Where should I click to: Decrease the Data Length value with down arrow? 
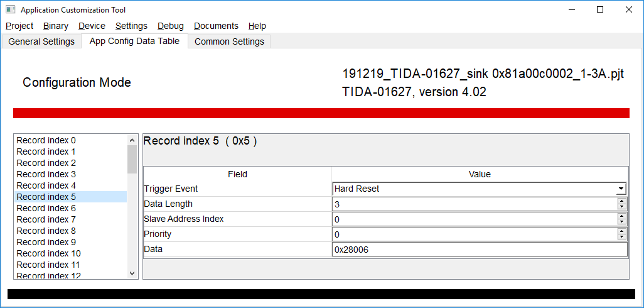622,206
